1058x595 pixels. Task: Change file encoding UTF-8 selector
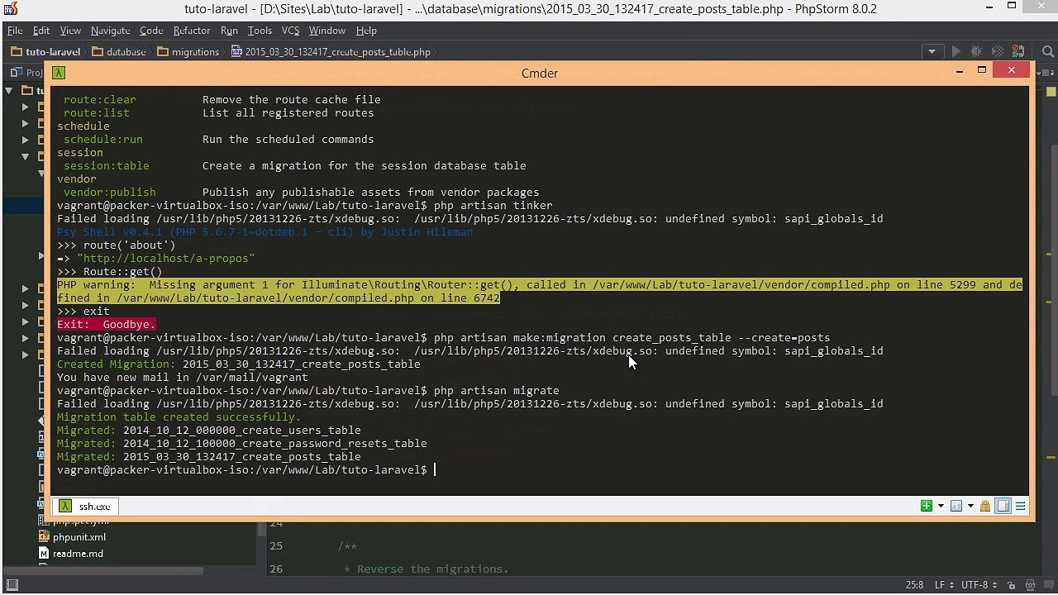(x=979, y=585)
